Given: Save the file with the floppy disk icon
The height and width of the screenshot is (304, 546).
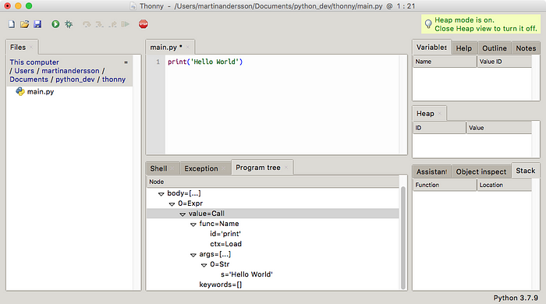Looking at the screenshot, I should click(37, 24).
